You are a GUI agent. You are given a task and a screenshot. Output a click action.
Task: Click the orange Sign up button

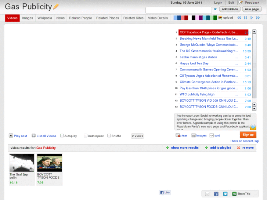248,135
